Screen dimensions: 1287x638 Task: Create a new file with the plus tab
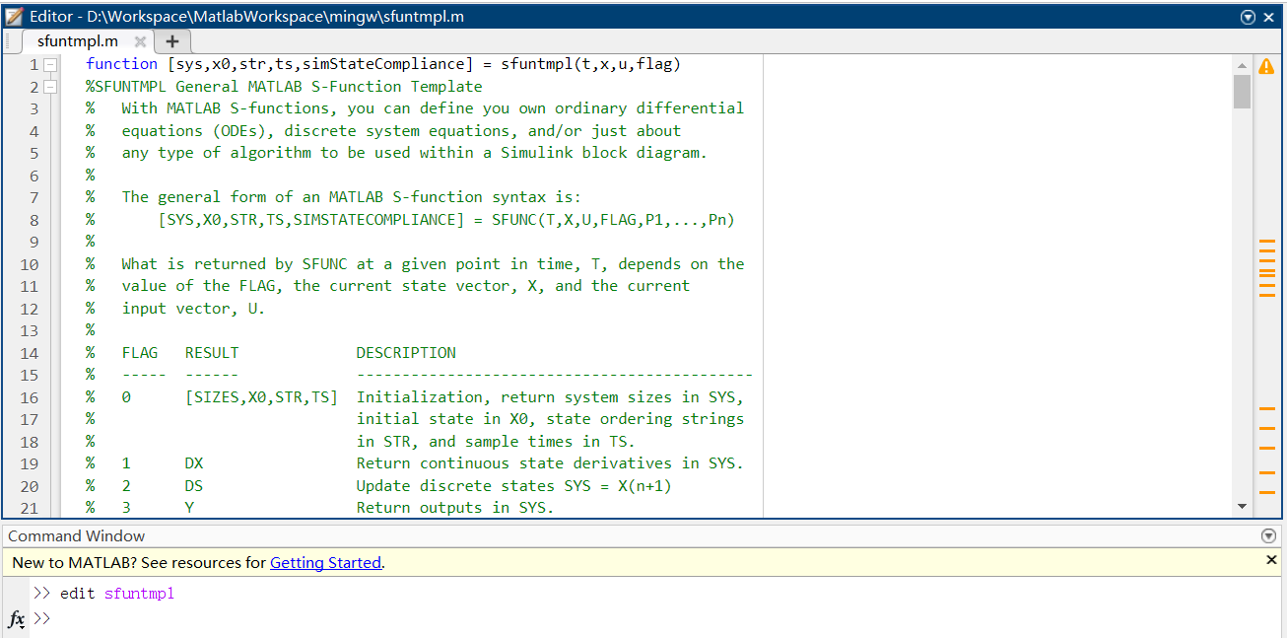[x=171, y=41]
